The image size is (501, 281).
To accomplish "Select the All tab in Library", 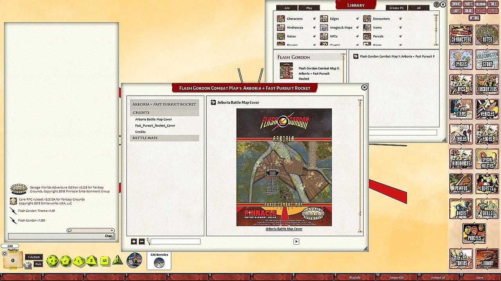I will tap(419, 8).
